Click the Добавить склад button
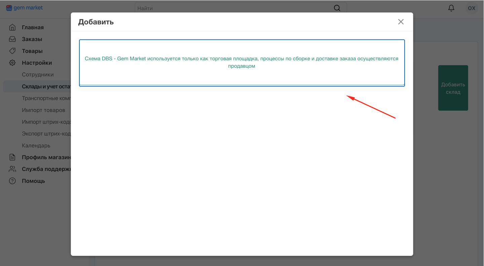 (453, 88)
